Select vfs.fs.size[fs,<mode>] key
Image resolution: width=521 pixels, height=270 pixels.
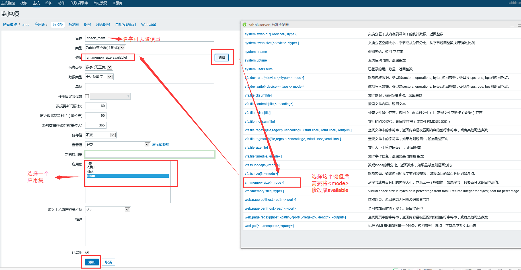click(261, 174)
